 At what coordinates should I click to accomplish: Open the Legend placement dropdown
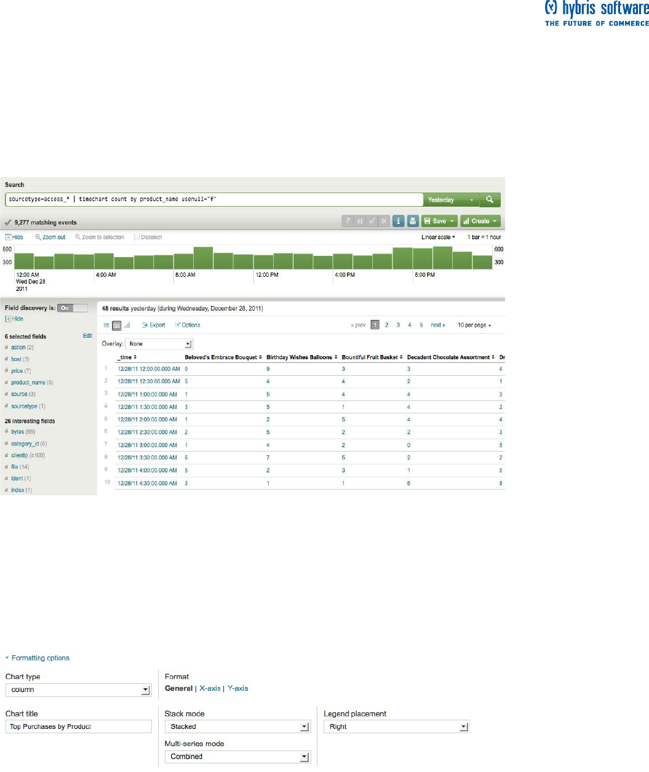(x=397, y=727)
